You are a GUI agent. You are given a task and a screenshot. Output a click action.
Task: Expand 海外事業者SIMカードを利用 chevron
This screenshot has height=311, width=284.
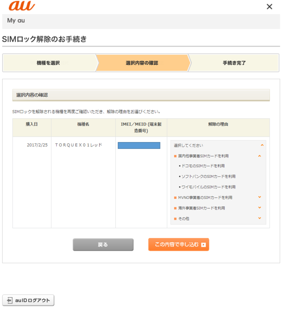tap(259, 208)
